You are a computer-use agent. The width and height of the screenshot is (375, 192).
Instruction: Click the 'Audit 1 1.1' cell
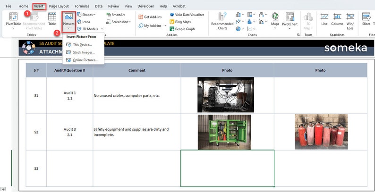tap(69, 95)
